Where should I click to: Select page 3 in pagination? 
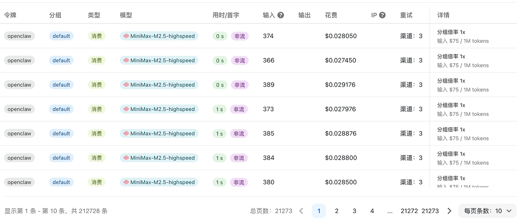tap(354, 211)
